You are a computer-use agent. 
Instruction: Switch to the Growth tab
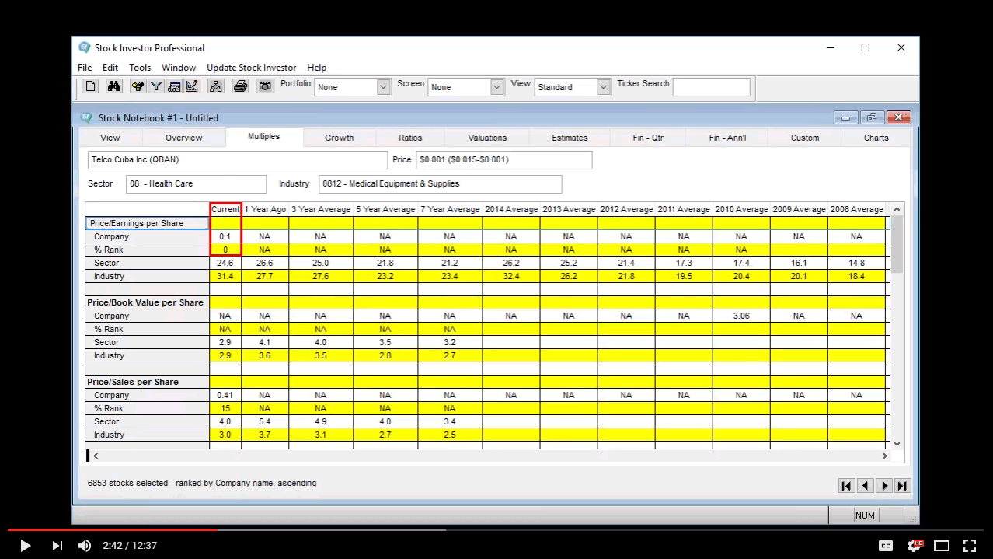tap(340, 138)
